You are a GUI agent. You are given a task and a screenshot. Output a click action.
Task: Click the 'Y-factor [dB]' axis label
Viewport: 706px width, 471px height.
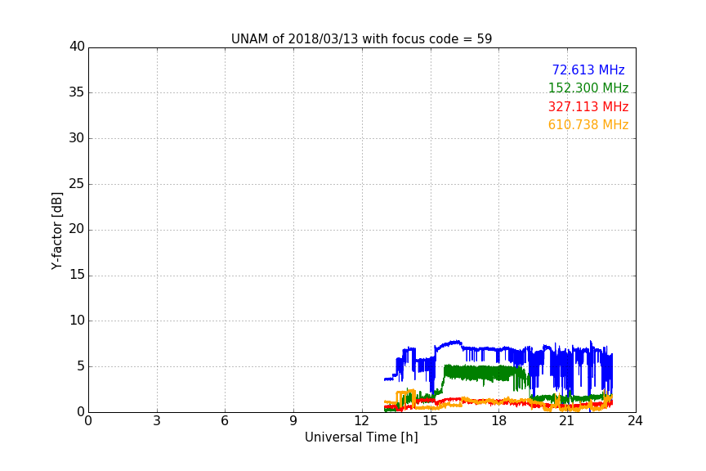[56, 231]
